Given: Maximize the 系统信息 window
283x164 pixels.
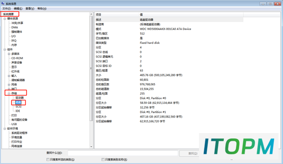Looking at the screenshot, I should tap(270, 4).
